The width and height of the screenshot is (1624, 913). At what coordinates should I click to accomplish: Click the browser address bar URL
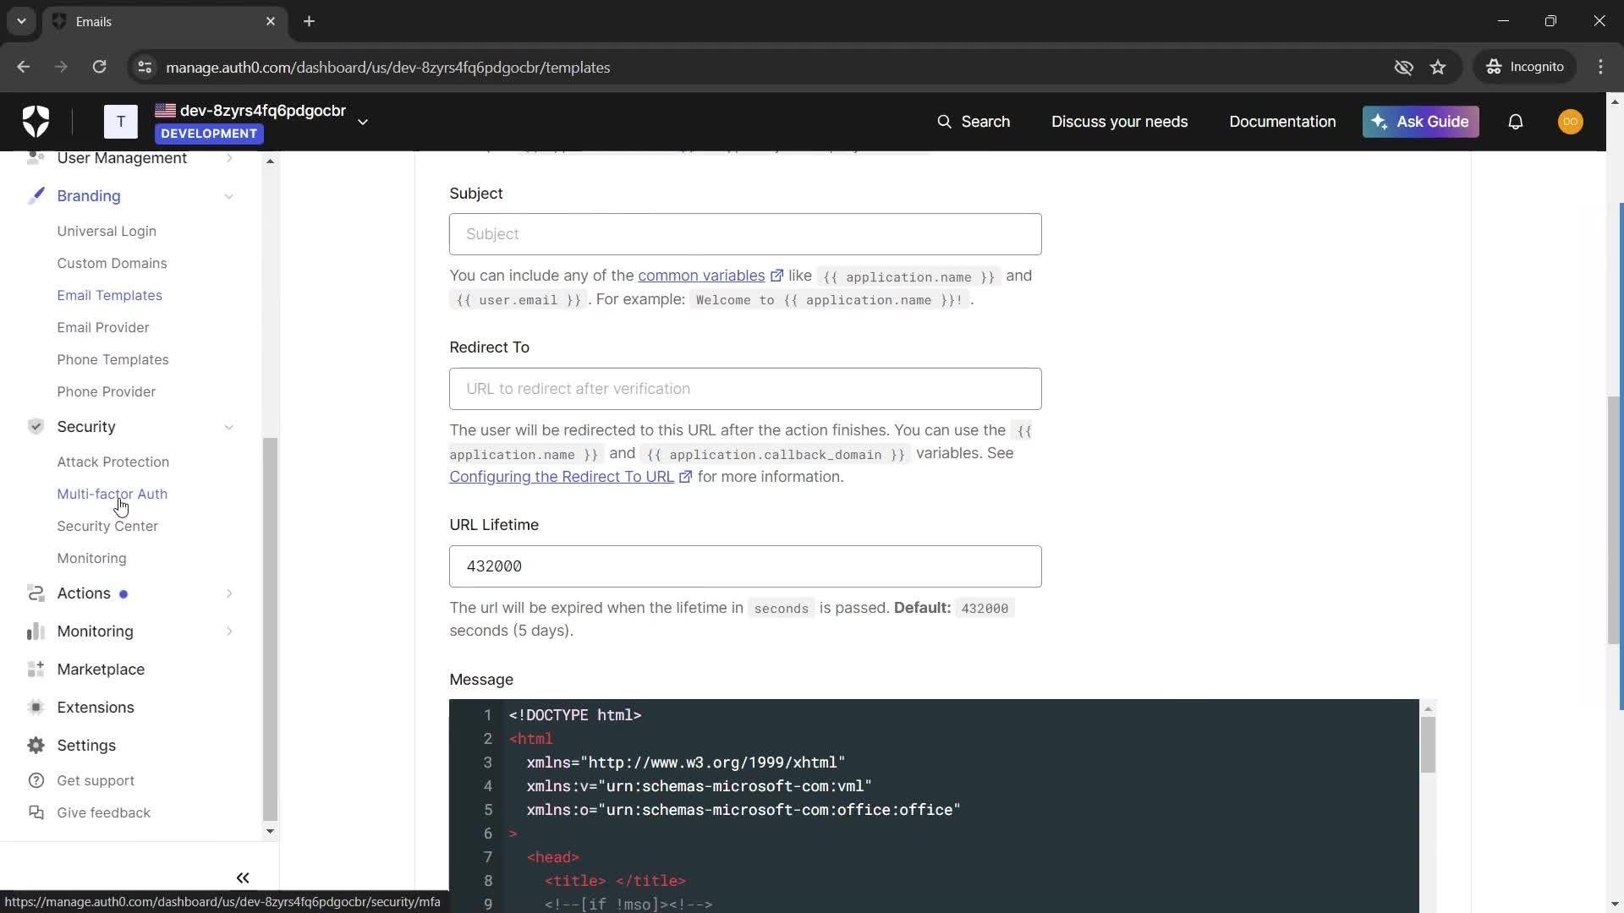pyautogui.click(x=387, y=67)
